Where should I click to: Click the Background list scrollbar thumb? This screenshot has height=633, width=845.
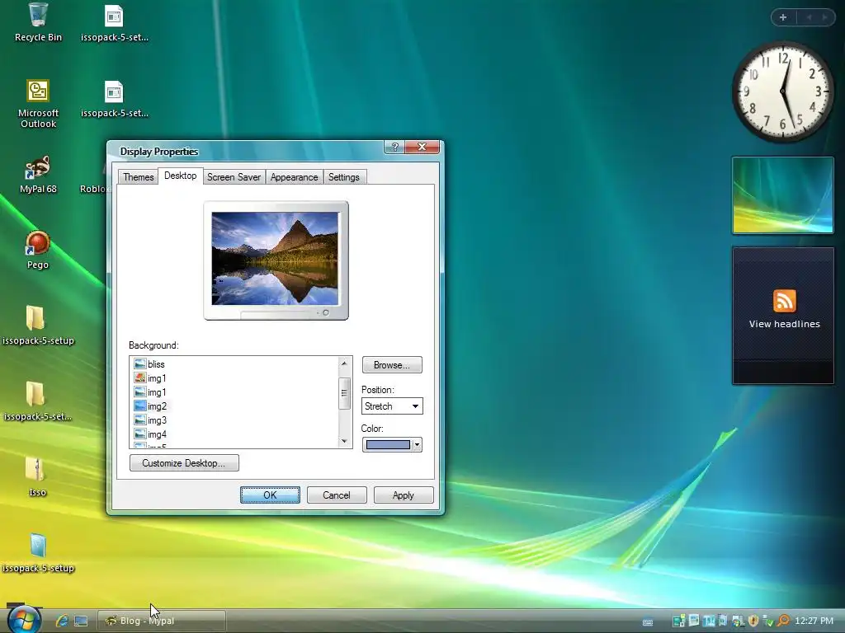coord(344,393)
